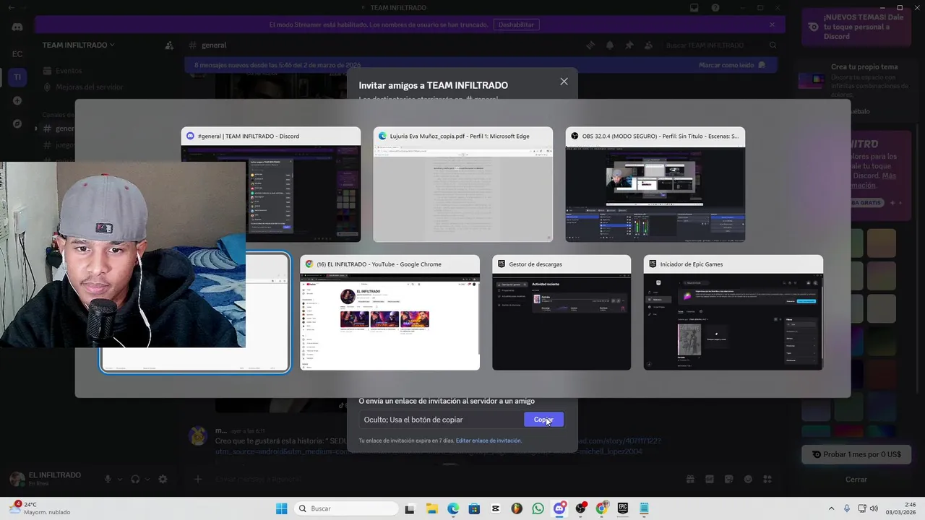The height and width of the screenshot is (520, 925).
Task: Select the EC server icon
Action: click(x=17, y=53)
